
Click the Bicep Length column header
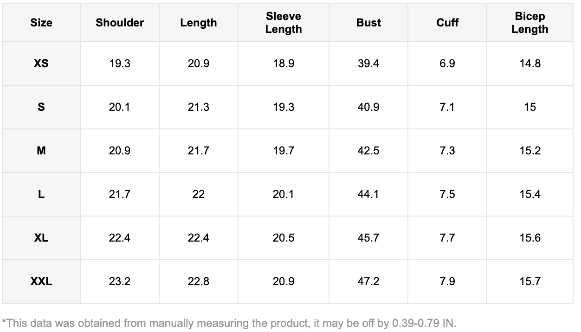(530, 23)
